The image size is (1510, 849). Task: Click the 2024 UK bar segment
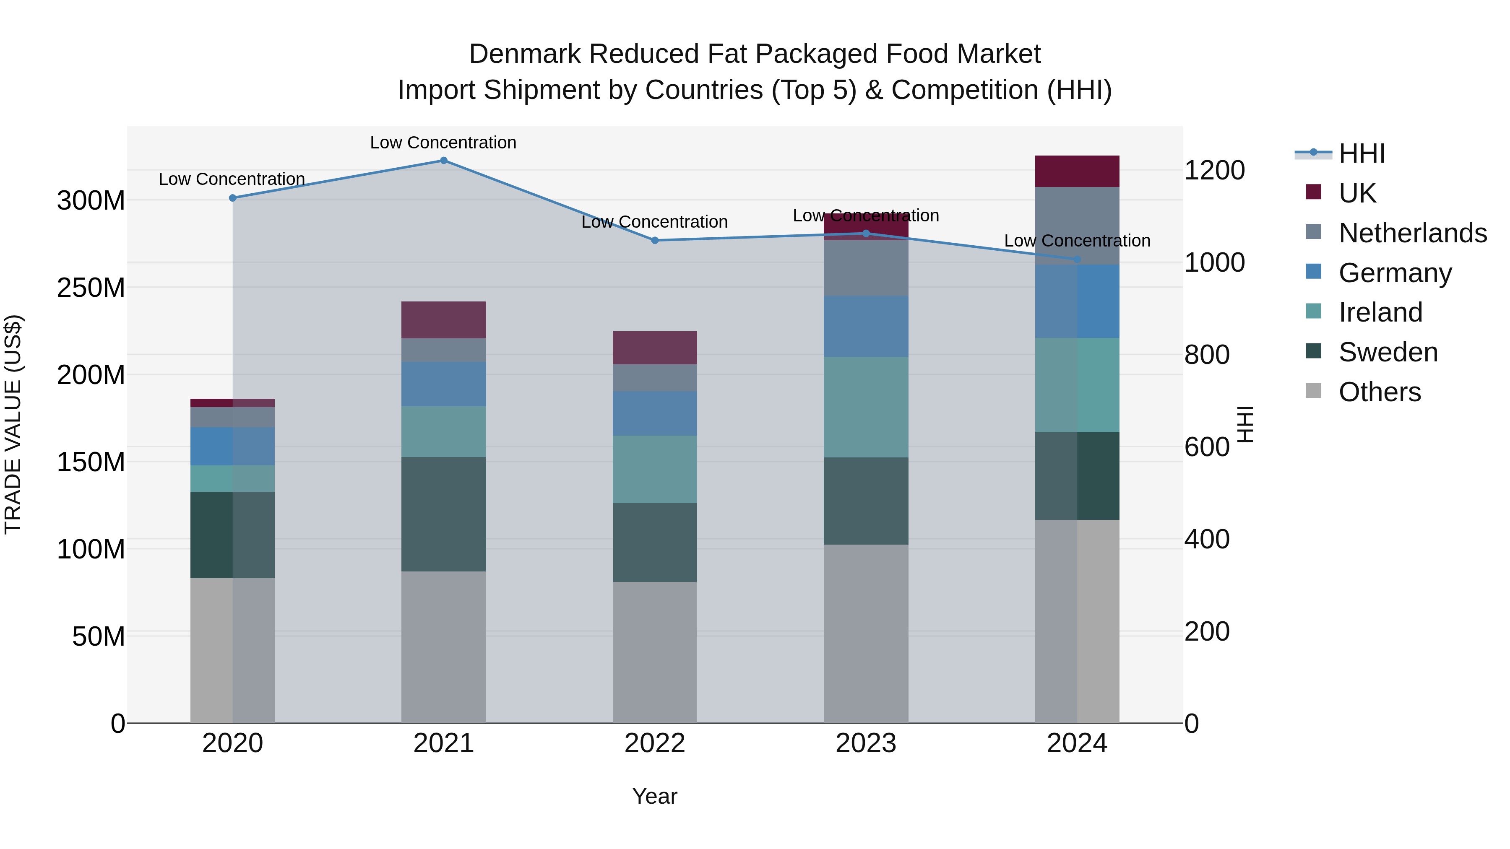click(x=1078, y=171)
